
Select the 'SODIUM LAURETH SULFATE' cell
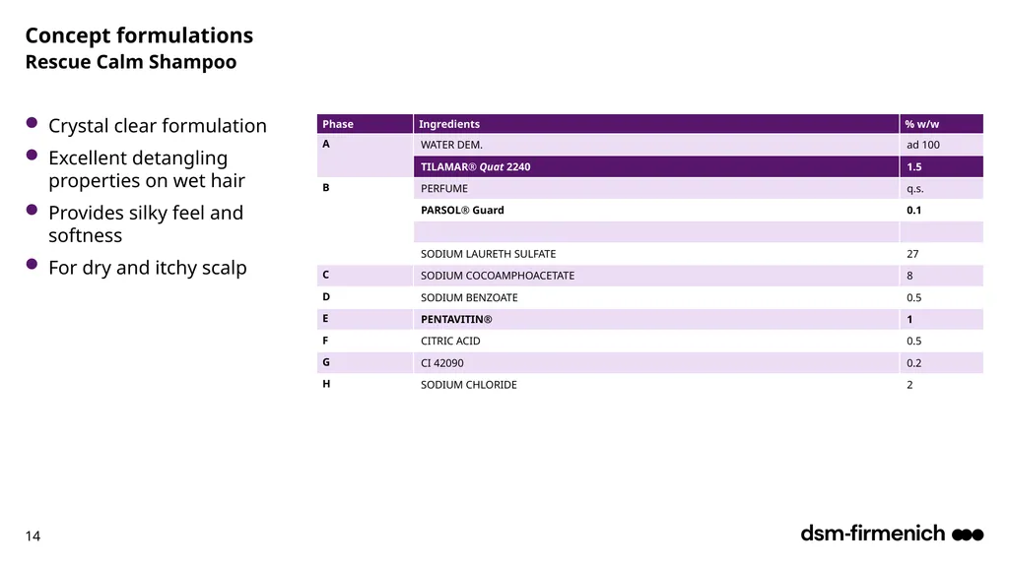656,254
